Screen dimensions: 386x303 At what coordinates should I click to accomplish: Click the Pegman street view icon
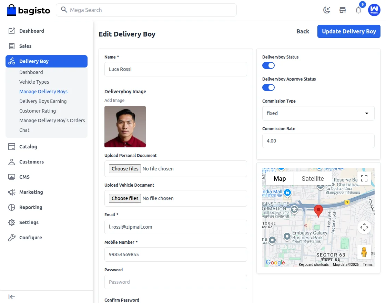(x=364, y=252)
